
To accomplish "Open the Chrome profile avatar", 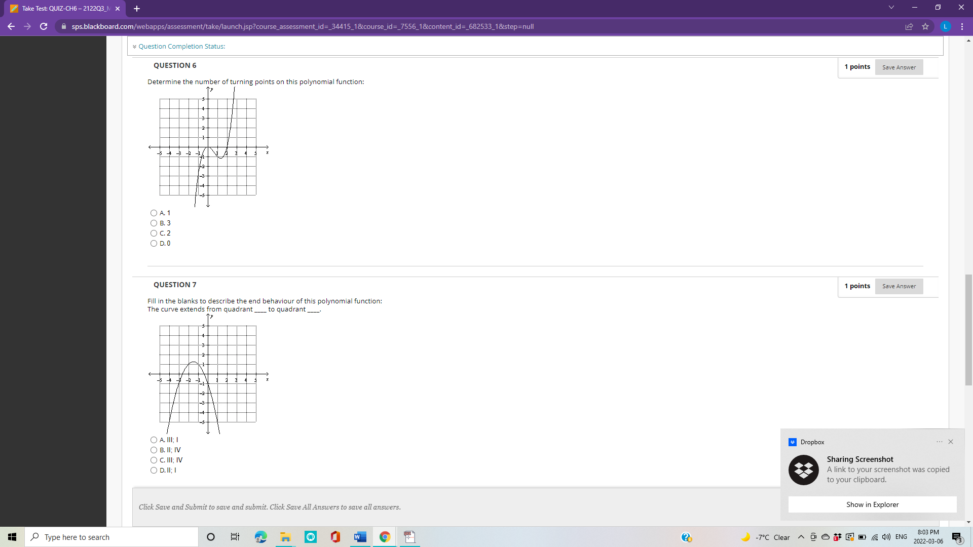I will click(x=945, y=26).
